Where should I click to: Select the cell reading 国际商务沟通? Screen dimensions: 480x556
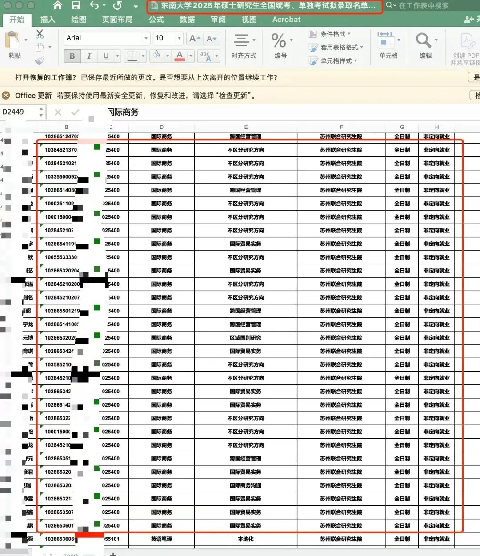pyautogui.click(x=246, y=485)
